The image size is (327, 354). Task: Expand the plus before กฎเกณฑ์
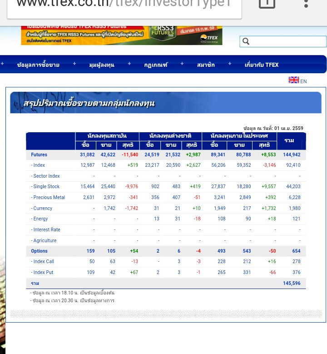click(129, 64)
